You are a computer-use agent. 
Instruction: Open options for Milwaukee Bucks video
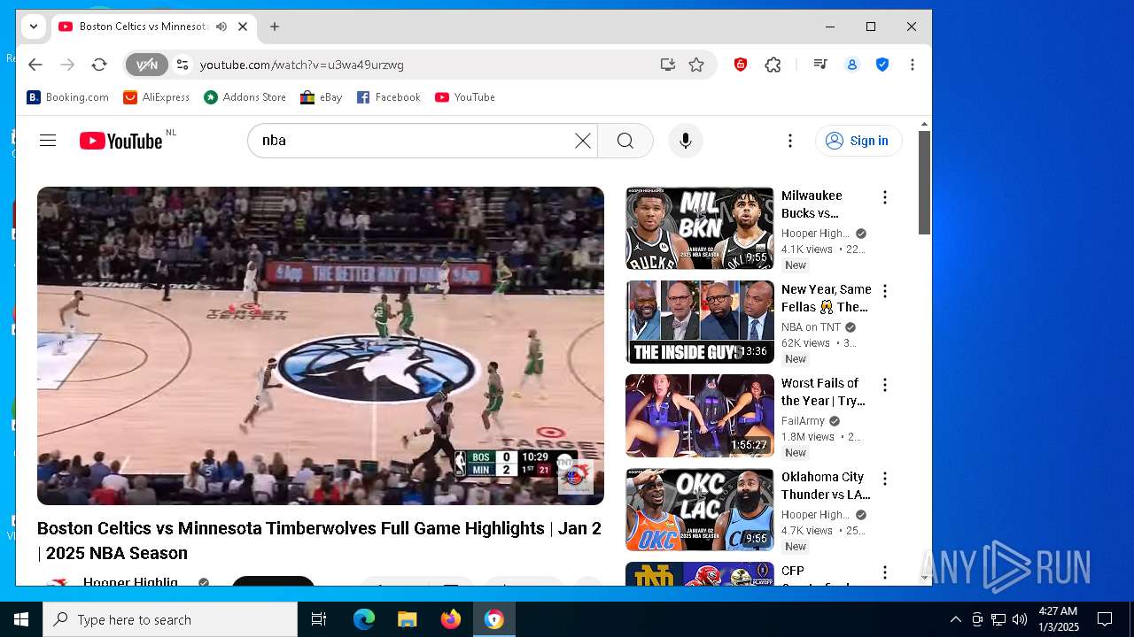click(x=884, y=197)
